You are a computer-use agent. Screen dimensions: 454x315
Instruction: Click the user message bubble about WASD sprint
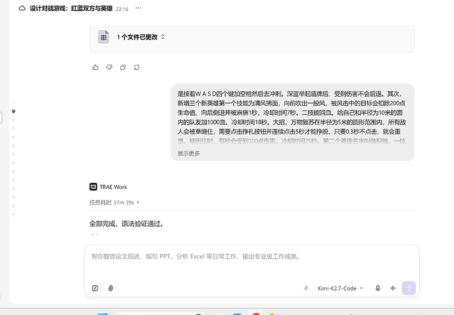pyautogui.click(x=292, y=122)
